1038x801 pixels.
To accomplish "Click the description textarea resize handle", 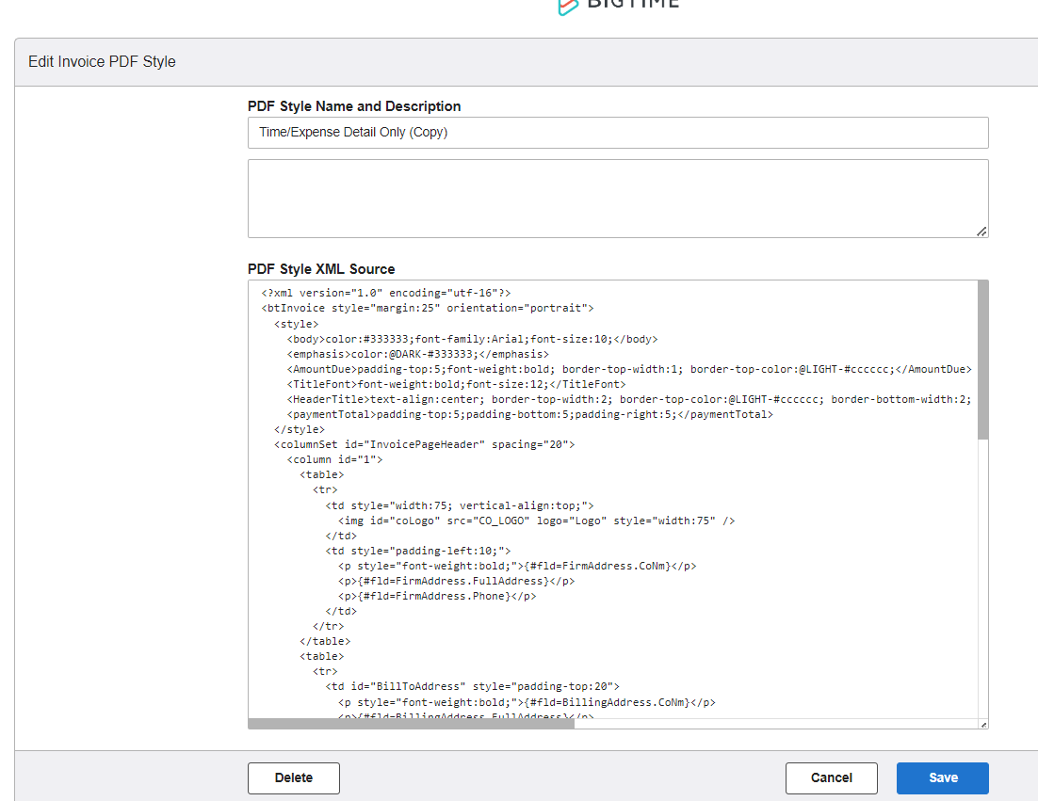I will click(x=981, y=232).
